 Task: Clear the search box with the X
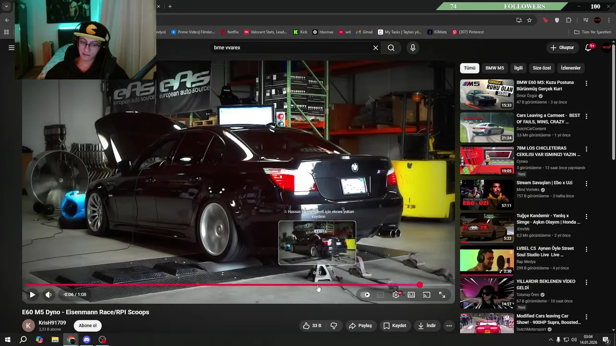coord(376,48)
